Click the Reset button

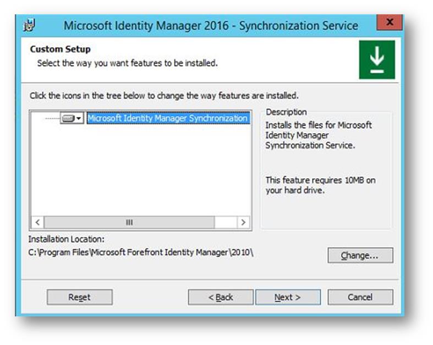click(x=80, y=297)
